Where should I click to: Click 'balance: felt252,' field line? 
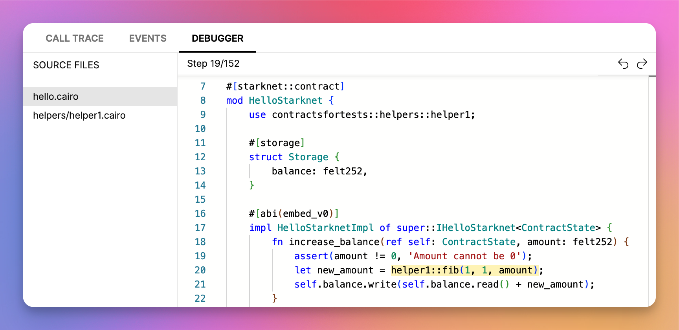pos(319,171)
